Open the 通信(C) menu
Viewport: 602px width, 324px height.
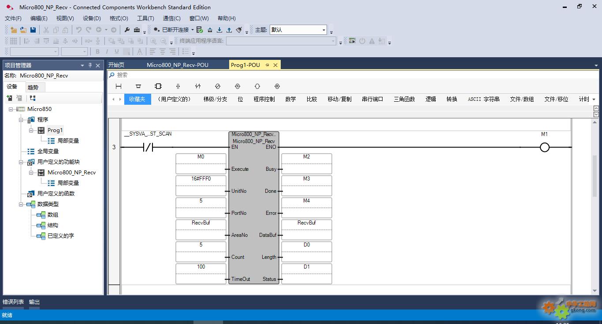(x=171, y=18)
